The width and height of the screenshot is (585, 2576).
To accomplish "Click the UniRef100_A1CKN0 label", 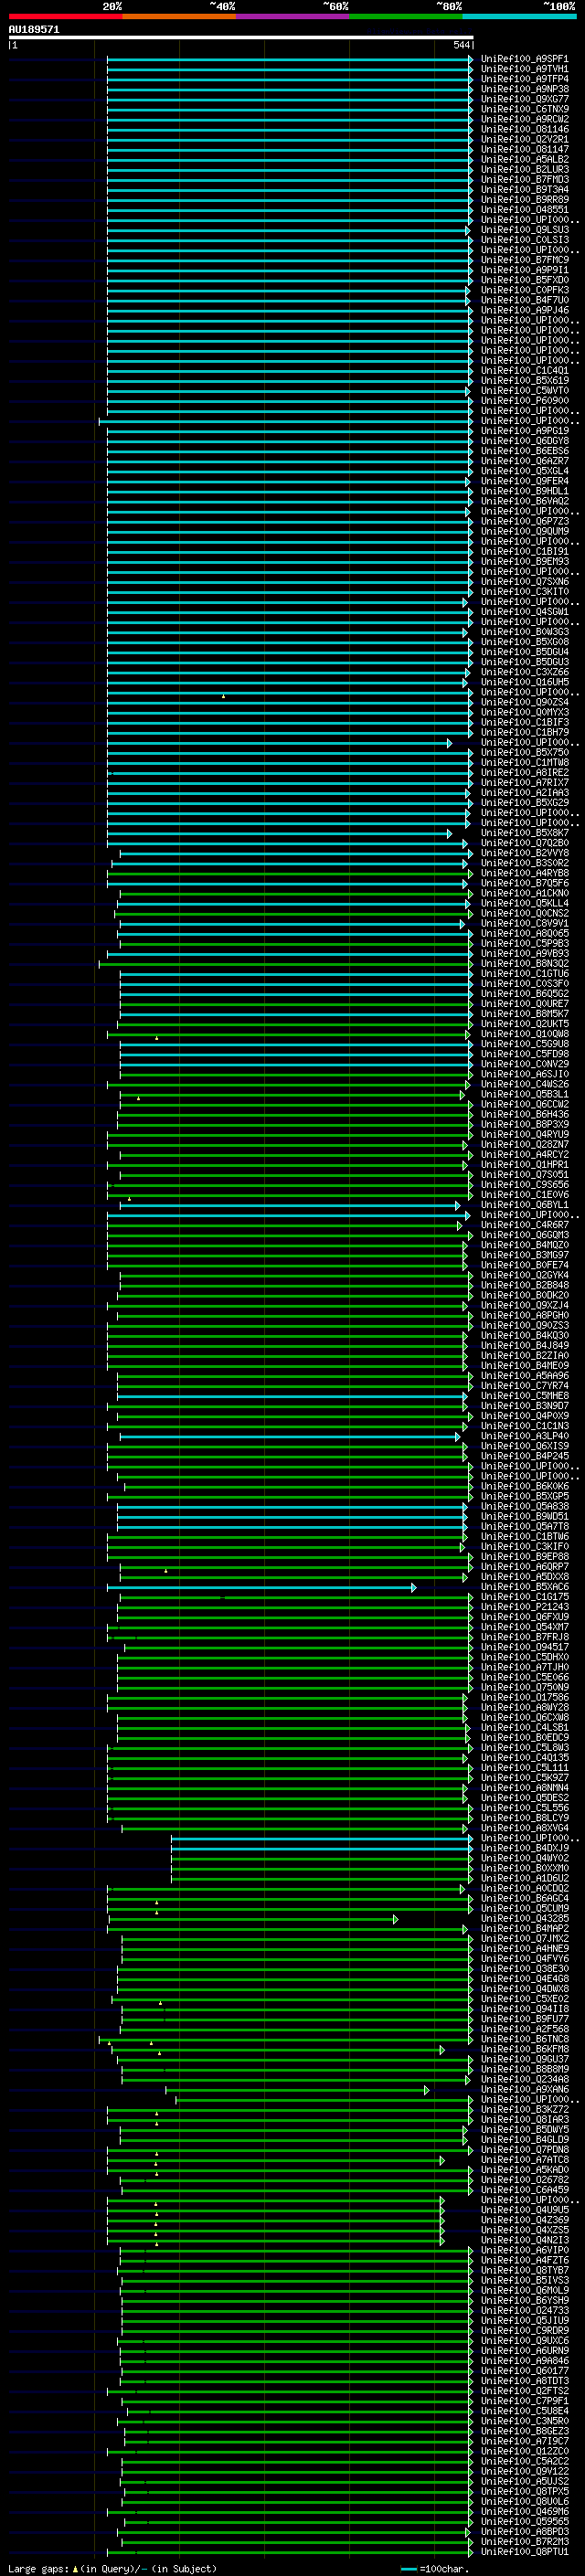I will click(524, 894).
